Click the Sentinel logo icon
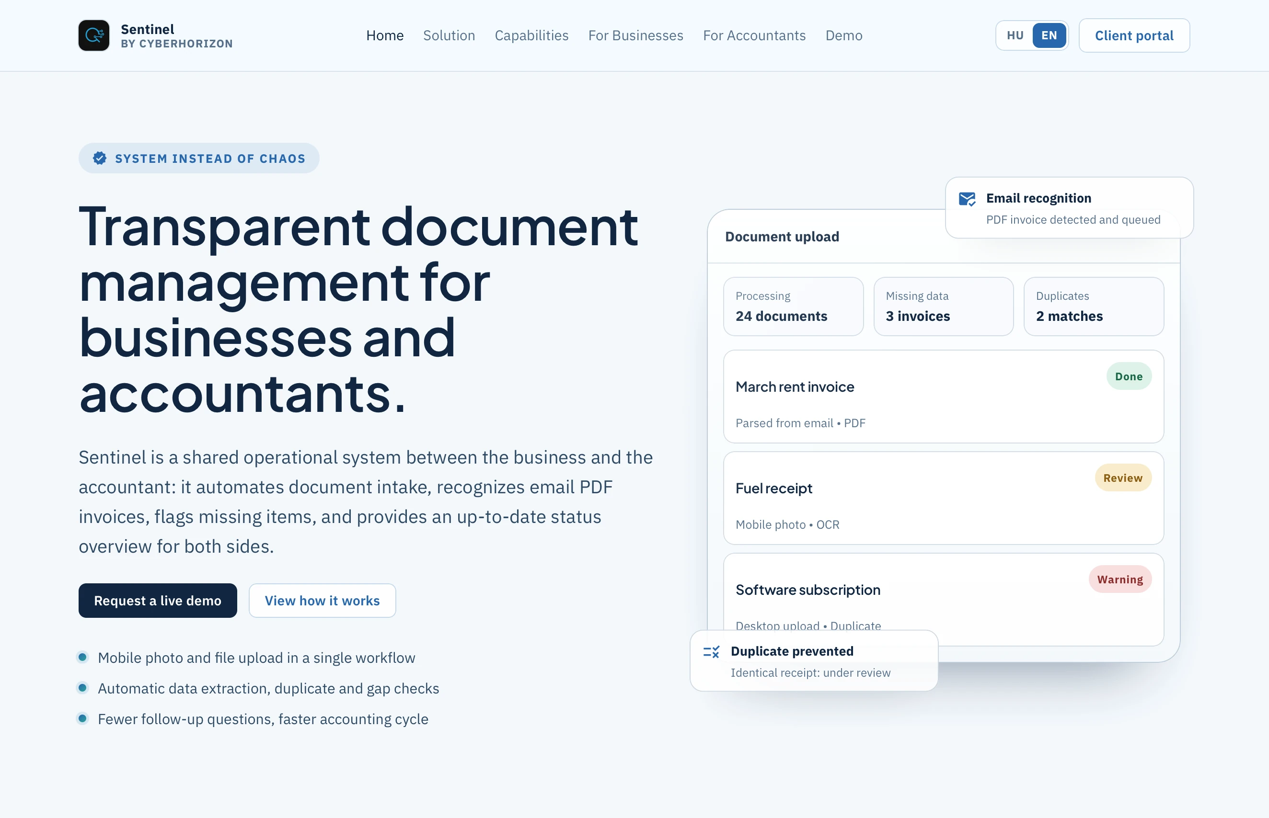1269x818 pixels. coord(94,35)
